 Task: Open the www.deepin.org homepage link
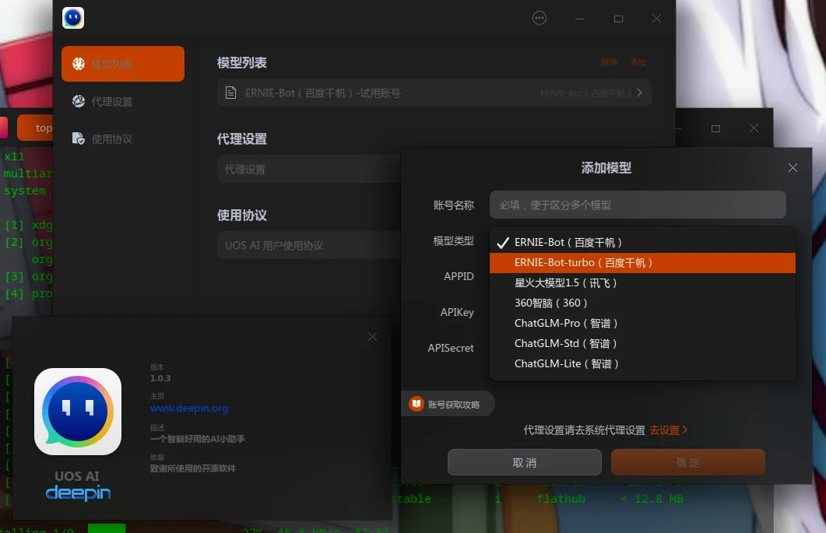pos(189,409)
